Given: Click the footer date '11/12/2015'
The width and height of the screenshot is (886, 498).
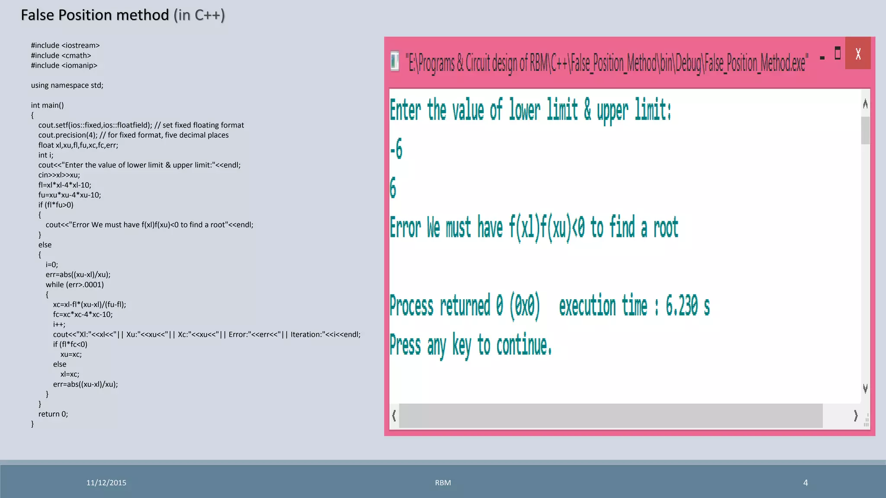Looking at the screenshot, I should [x=106, y=482].
